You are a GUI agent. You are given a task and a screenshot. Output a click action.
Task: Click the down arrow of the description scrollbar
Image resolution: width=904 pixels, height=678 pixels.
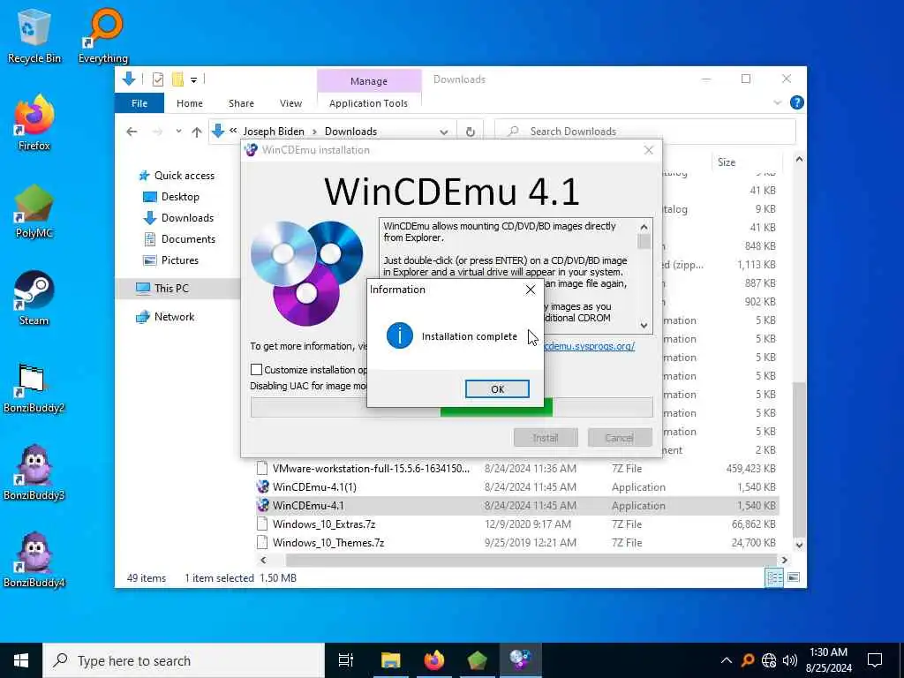pyautogui.click(x=644, y=325)
